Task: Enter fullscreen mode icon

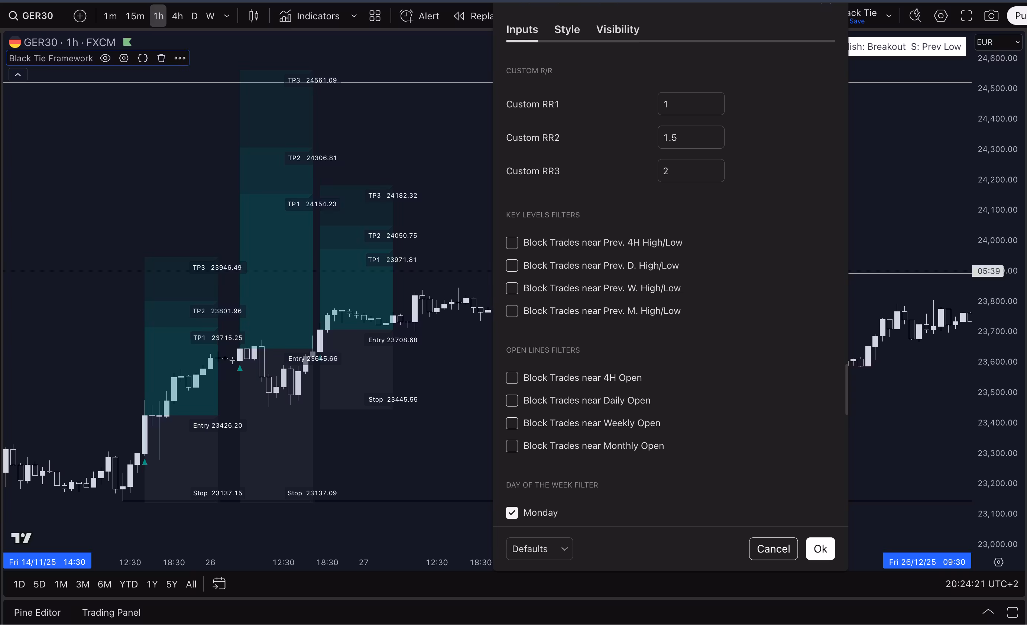Action: (966, 16)
